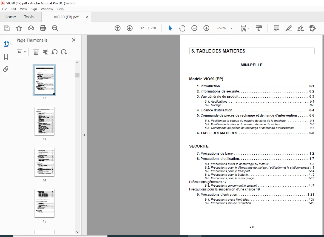Image resolution: width=324 pixels, height=237 pixels.
Task: Click thumbnail scrollbar up arrow
Action: click(78, 62)
